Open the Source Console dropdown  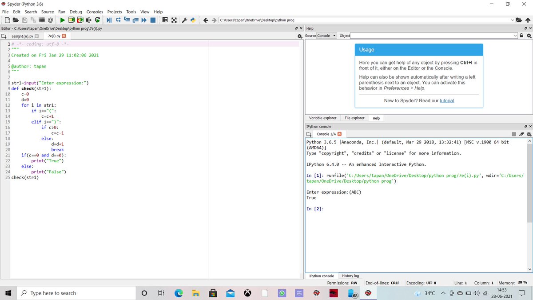pos(327,36)
